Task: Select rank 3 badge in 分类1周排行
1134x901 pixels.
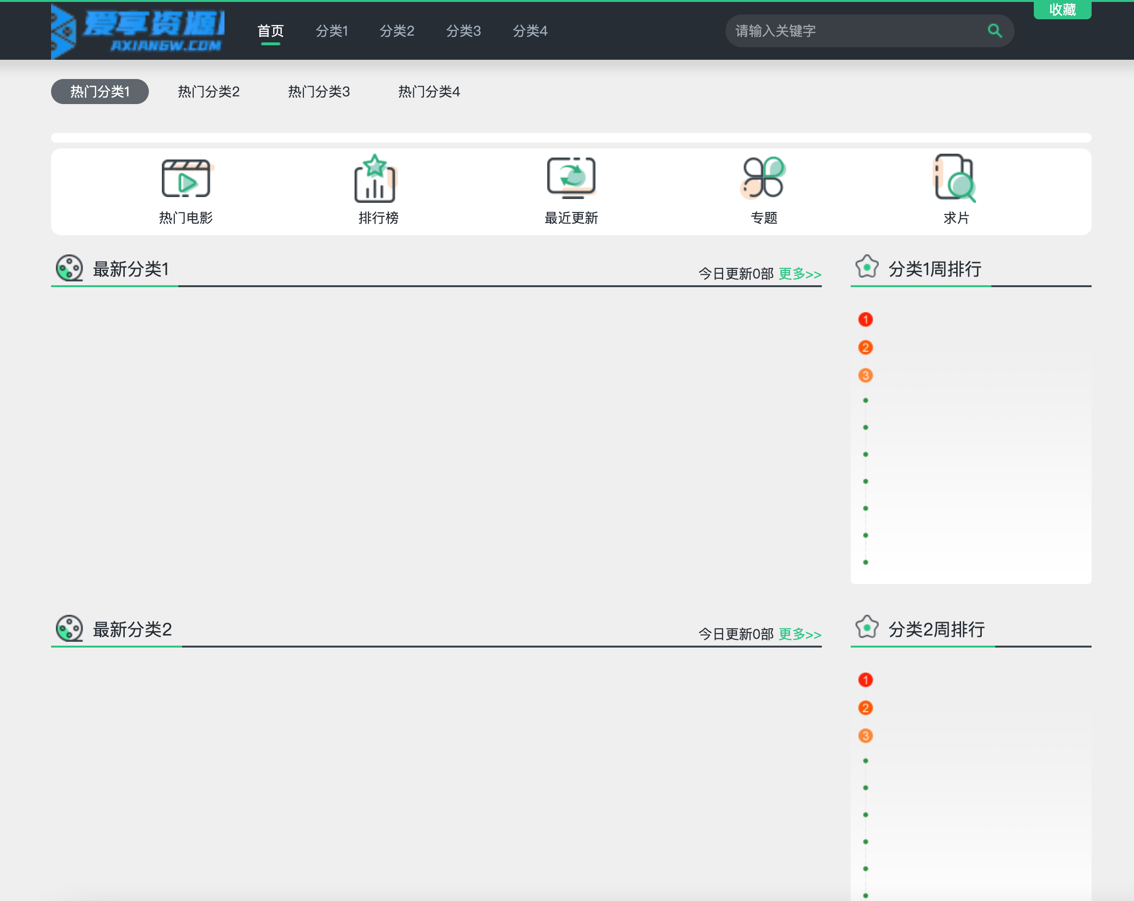Action: (865, 375)
